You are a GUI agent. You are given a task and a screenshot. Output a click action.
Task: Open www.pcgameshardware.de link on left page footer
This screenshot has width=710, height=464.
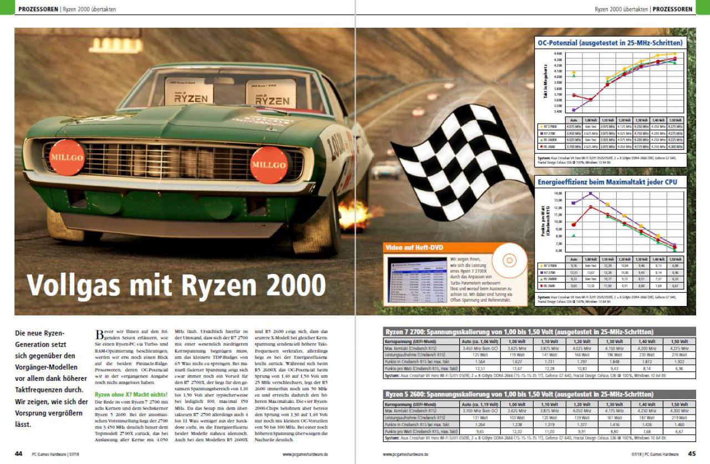point(305,454)
